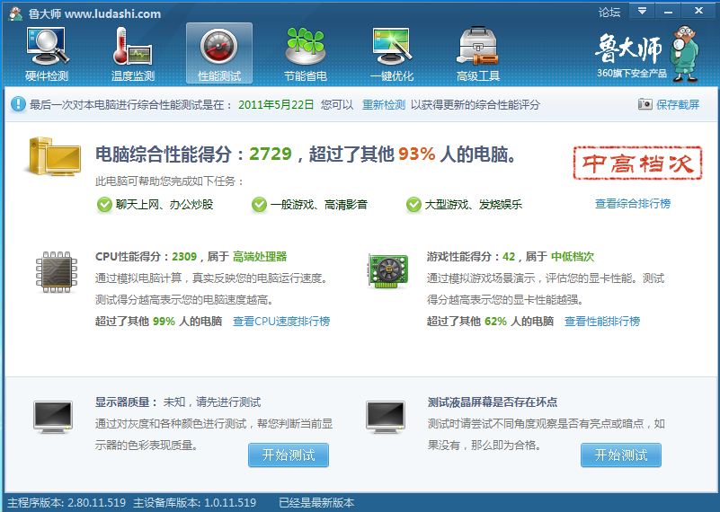
Task: Click the graphics card game performance icon
Action: tap(388, 270)
